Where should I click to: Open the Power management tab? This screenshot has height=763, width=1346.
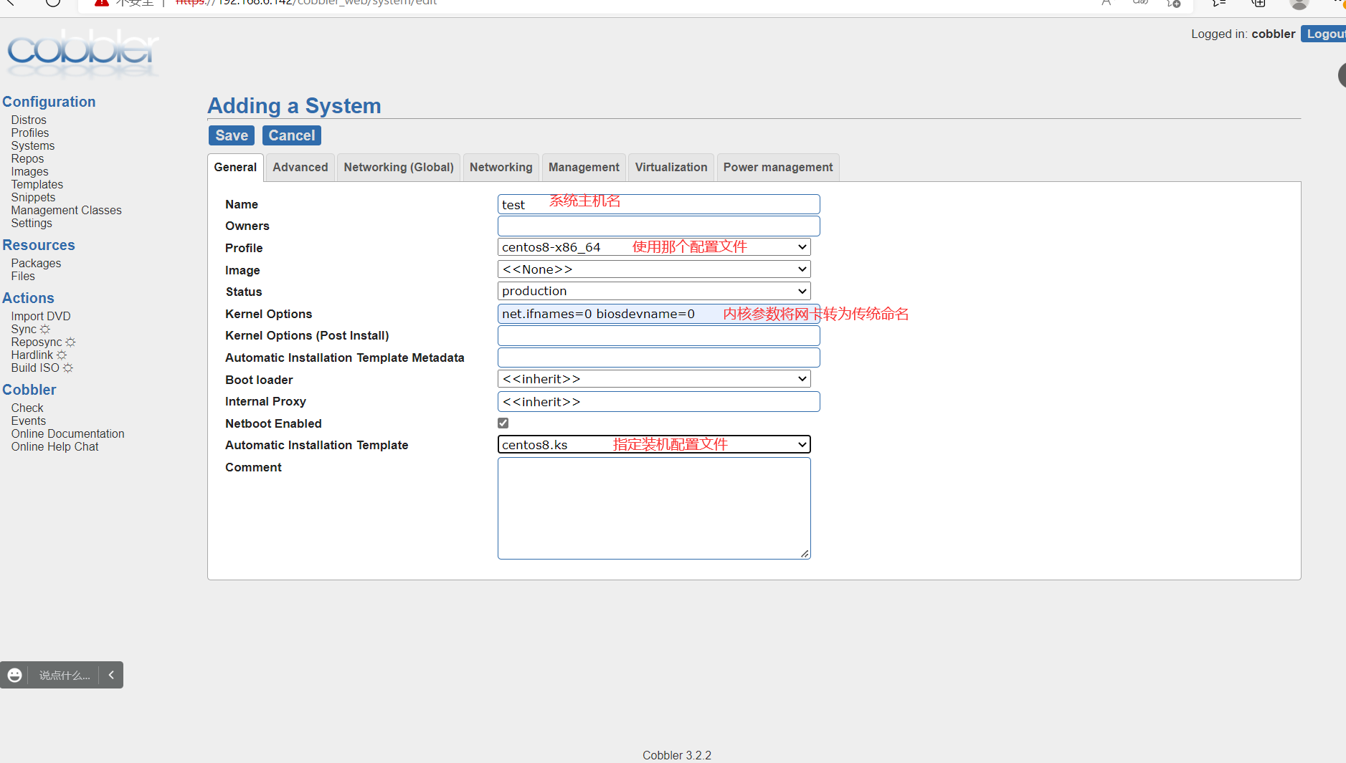tap(778, 168)
